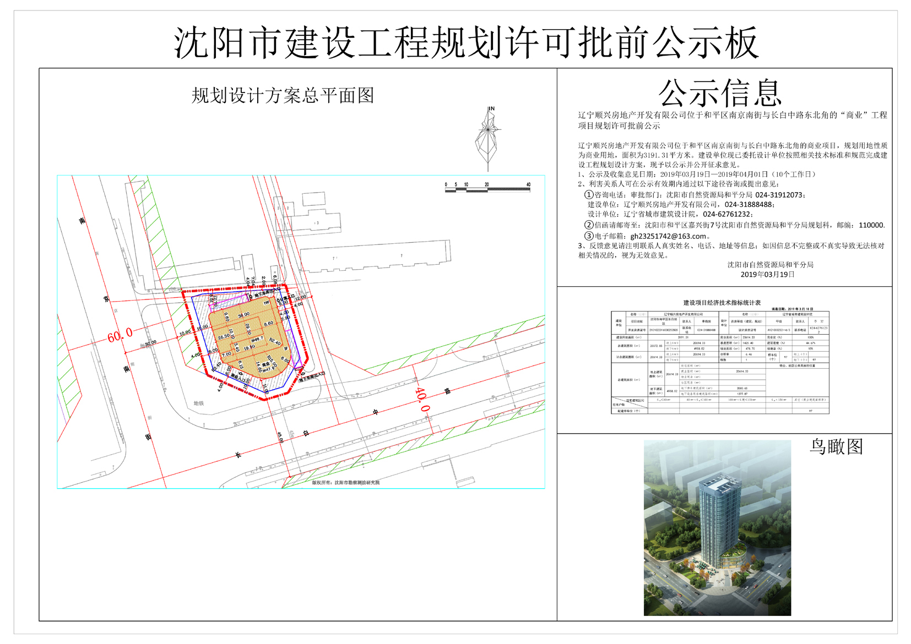The image size is (911, 644).
Task: Click the map scale bar
Action: [487, 189]
